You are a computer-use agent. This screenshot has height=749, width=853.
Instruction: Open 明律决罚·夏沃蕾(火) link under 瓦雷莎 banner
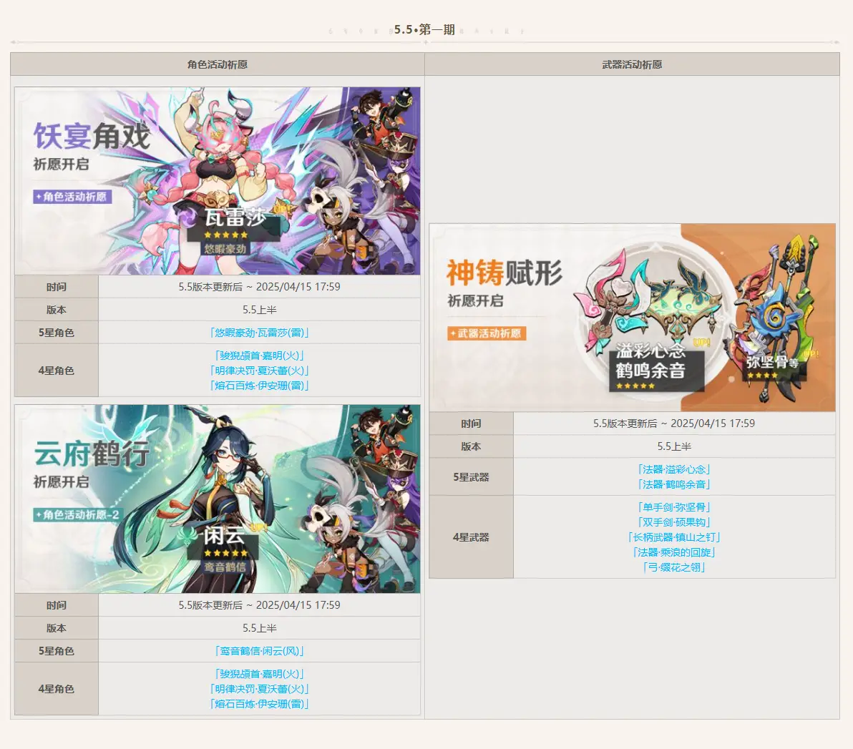259,371
